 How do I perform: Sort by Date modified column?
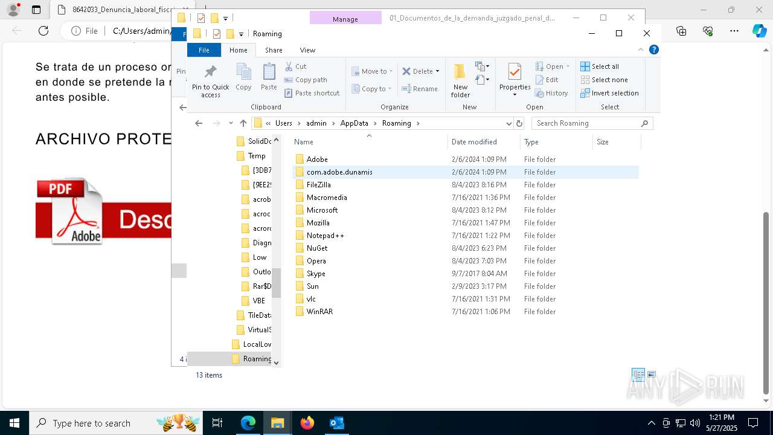484,142
